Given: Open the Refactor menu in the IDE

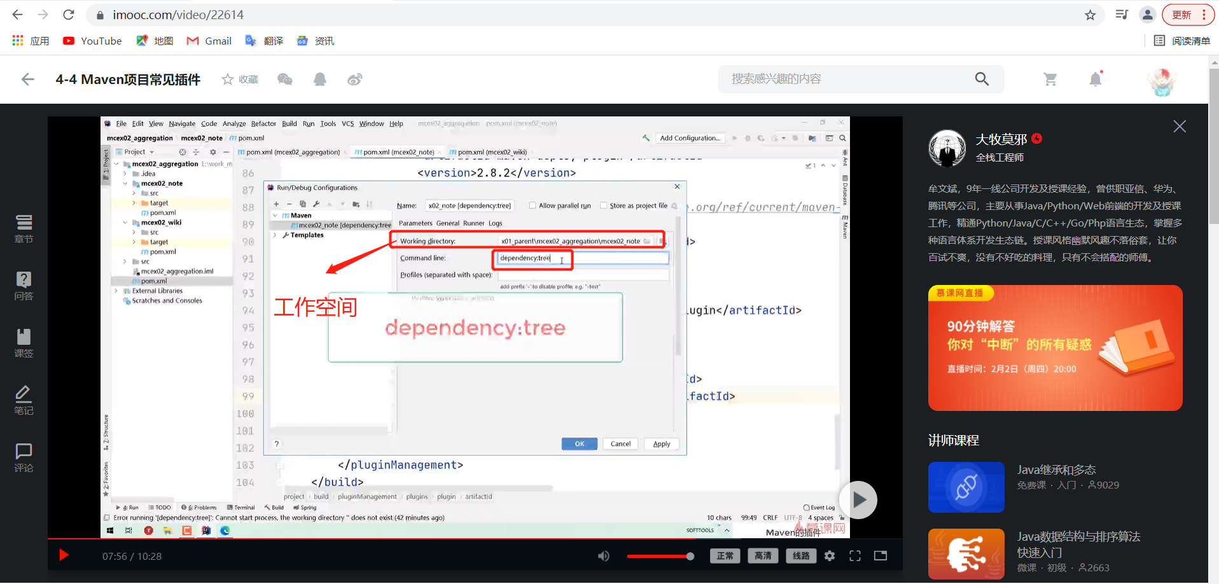Looking at the screenshot, I should [263, 124].
